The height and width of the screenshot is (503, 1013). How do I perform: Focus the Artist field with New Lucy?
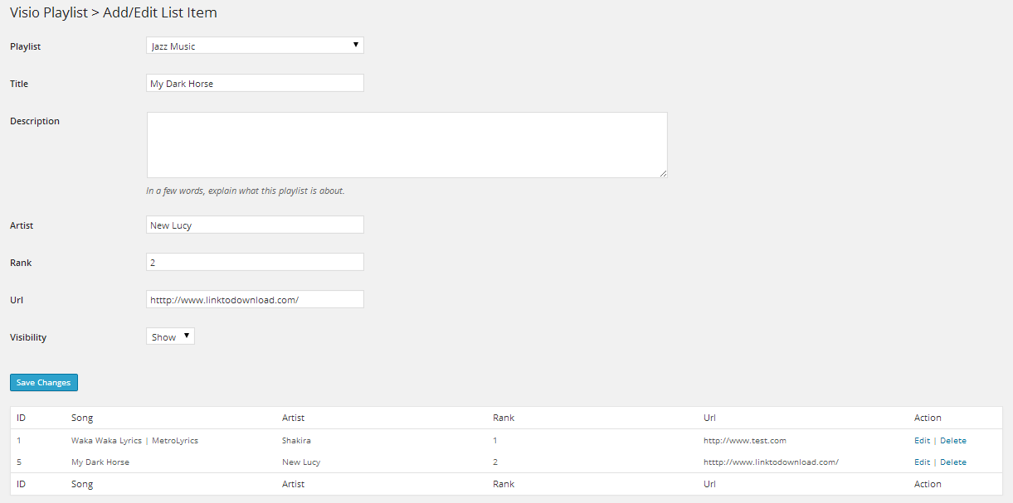(255, 225)
